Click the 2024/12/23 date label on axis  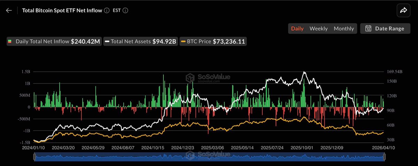[183, 147]
